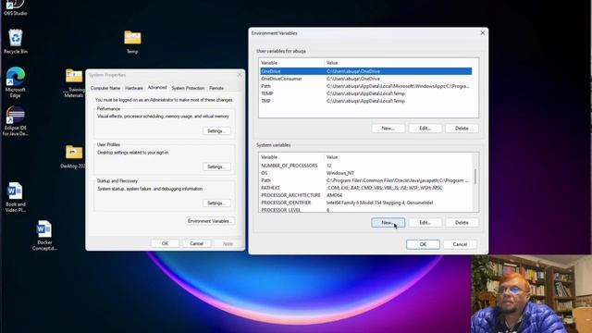Click Delete under User variables
Screen dimensions: 592x333
point(462,129)
